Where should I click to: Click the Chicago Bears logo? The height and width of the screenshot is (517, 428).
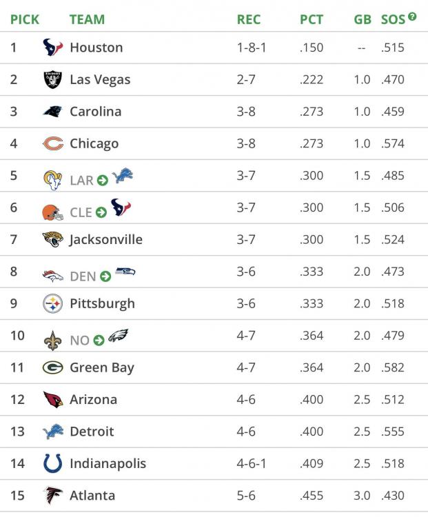[52, 144]
